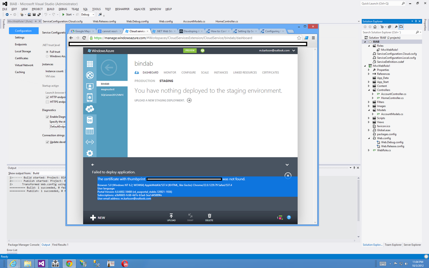Viewport: 429px width, 268px height.
Task: Select magnustest in the cloud services list
Action: tap(108, 90)
